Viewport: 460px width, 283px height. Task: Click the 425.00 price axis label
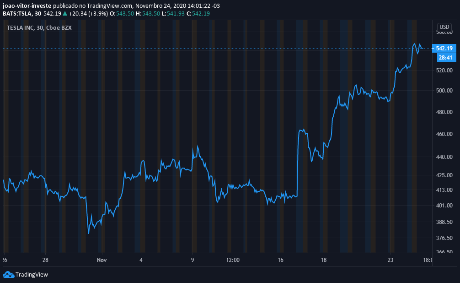[x=444, y=175]
